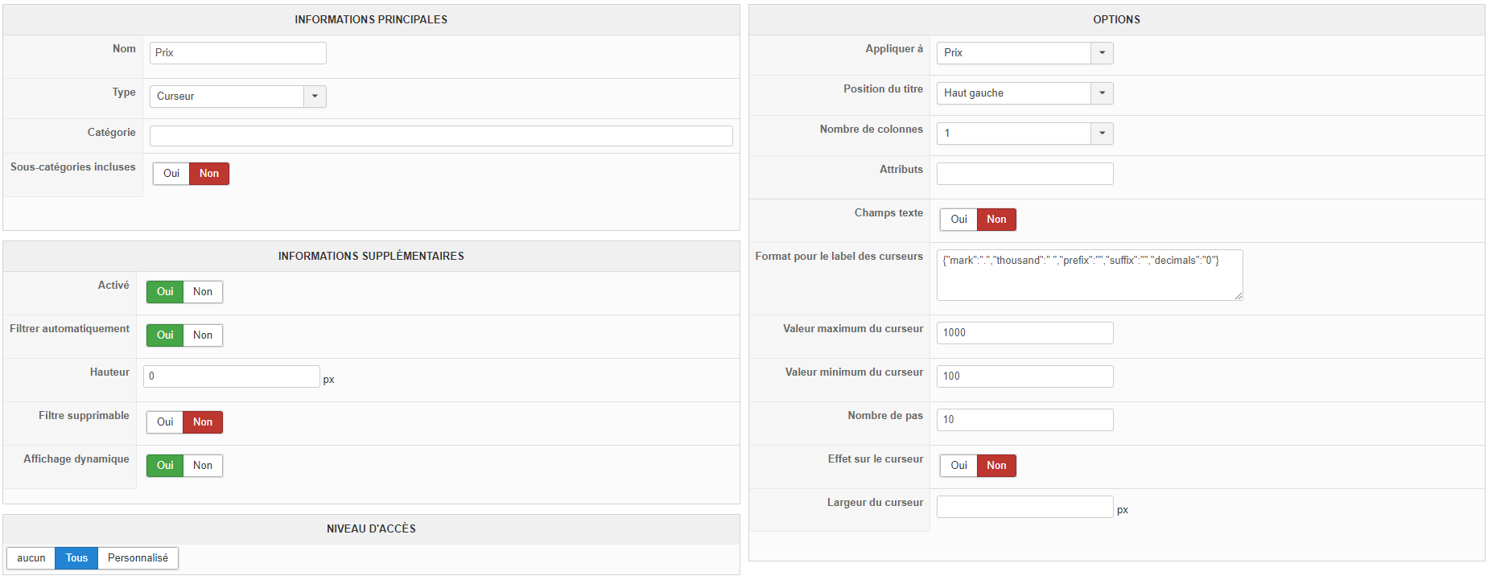
Task: Enable Filtre supprimable with Oui
Action: (x=165, y=422)
